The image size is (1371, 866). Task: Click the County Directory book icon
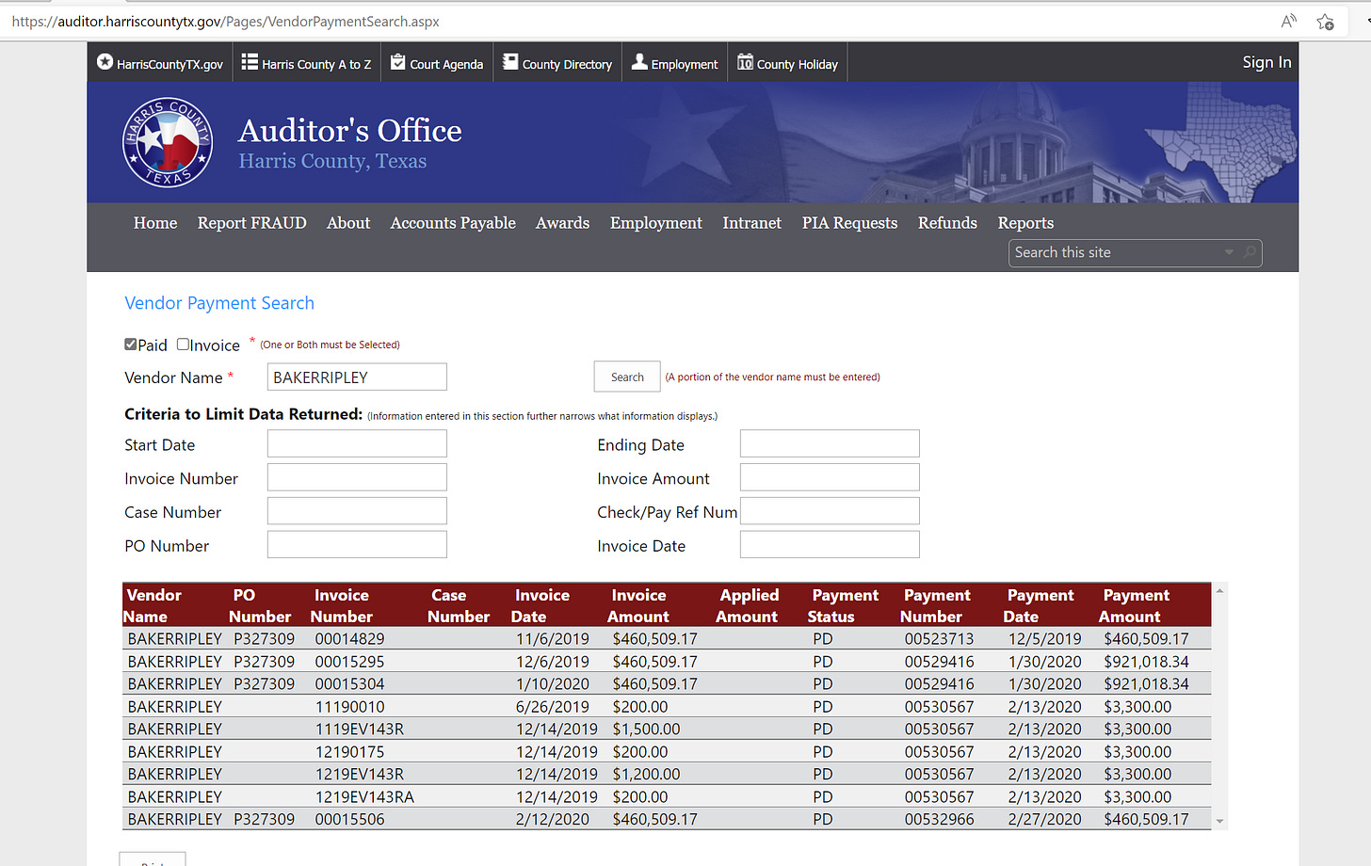[510, 62]
